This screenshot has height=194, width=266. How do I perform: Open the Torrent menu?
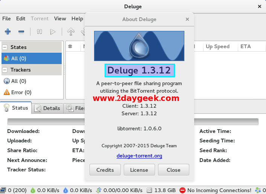tap(40, 18)
